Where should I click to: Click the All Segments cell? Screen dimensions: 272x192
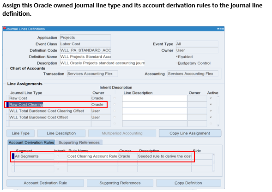coord(34,156)
